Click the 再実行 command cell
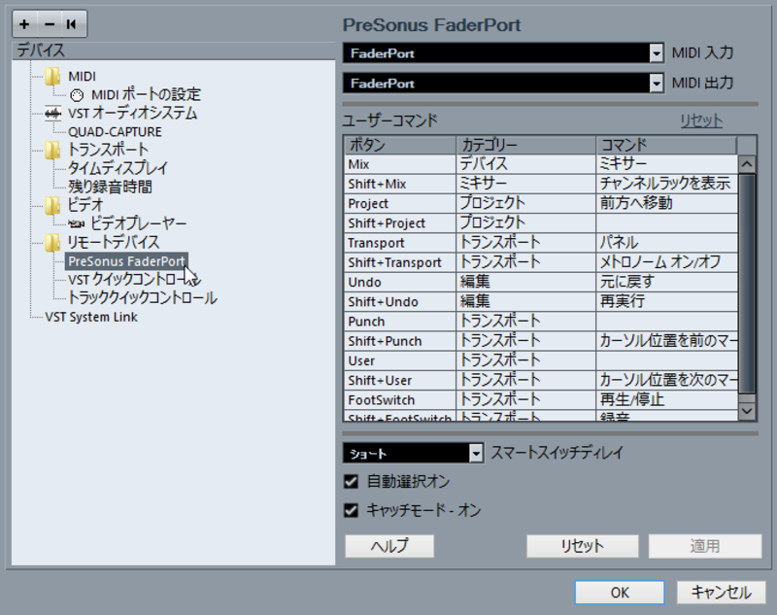The image size is (777, 615). coord(667,302)
